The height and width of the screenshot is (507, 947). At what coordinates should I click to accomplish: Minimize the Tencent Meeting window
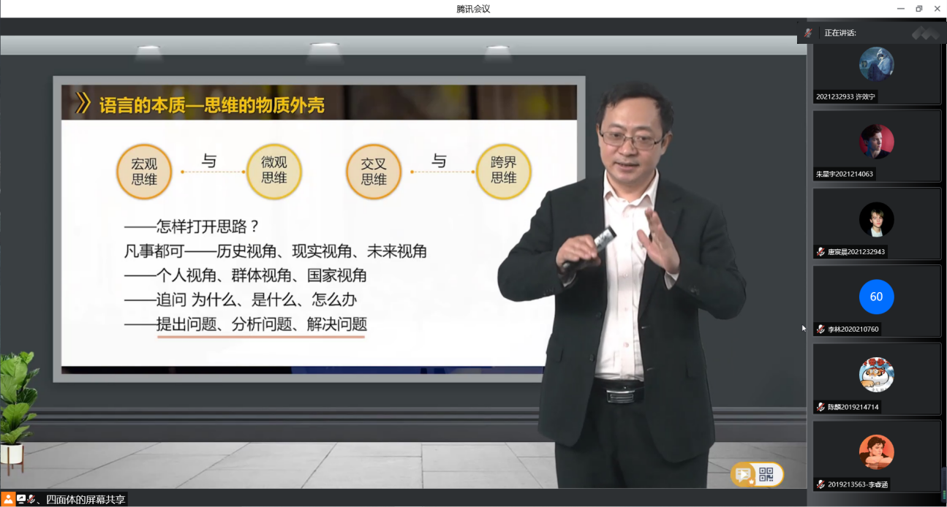coord(900,9)
